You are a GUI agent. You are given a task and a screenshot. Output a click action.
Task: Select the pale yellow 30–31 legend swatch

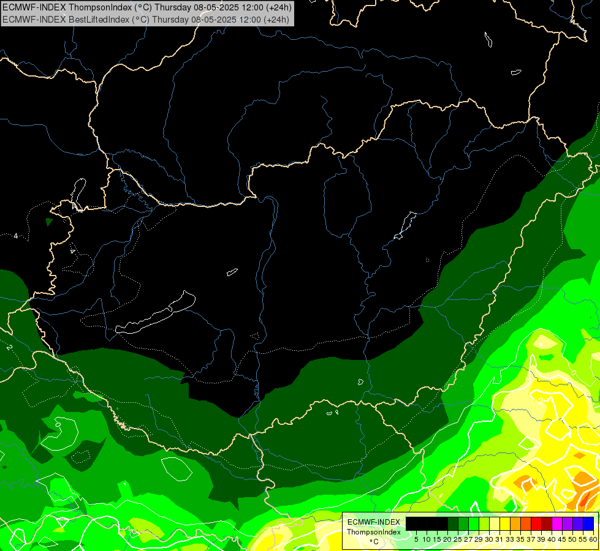(x=495, y=524)
